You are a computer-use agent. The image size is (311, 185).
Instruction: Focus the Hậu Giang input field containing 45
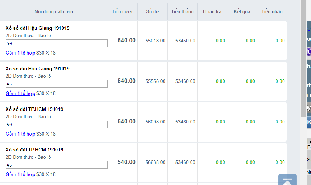pyautogui.click(x=56, y=84)
